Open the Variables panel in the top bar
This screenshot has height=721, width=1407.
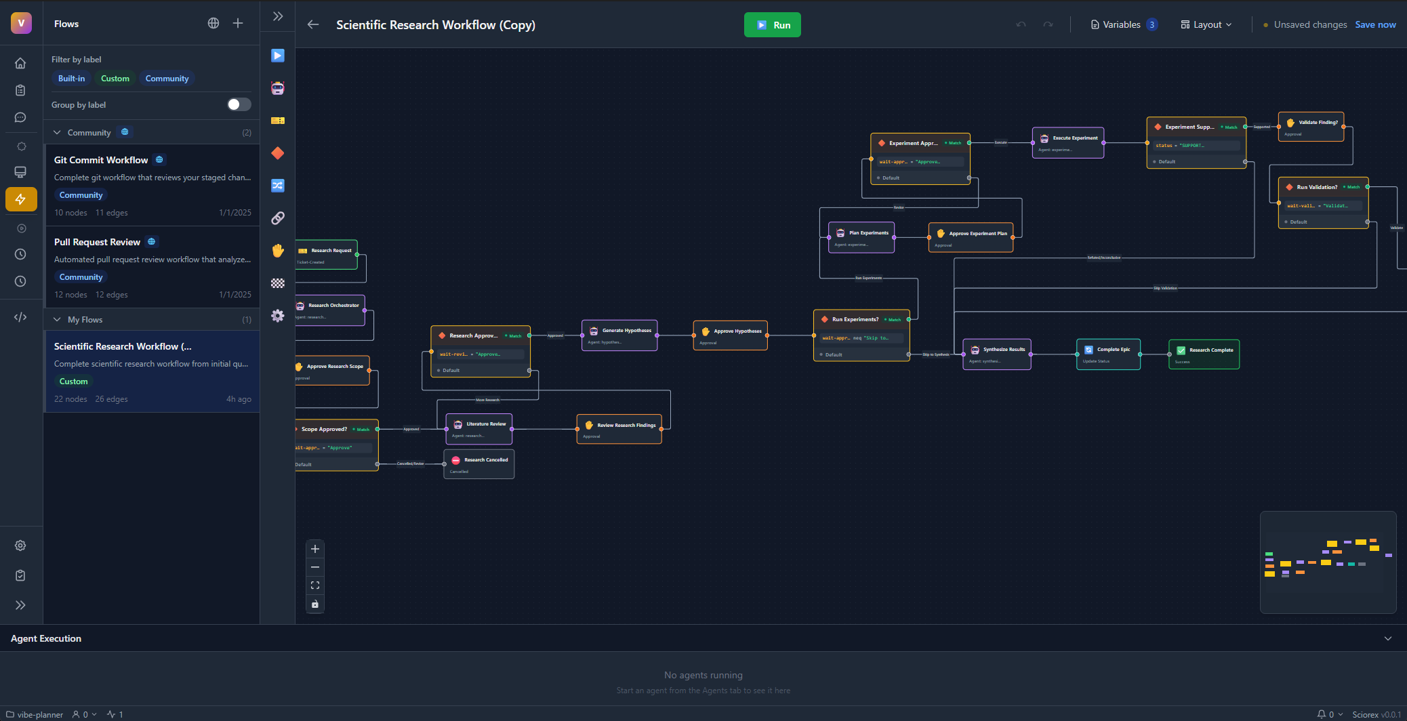(x=1122, y=24)
